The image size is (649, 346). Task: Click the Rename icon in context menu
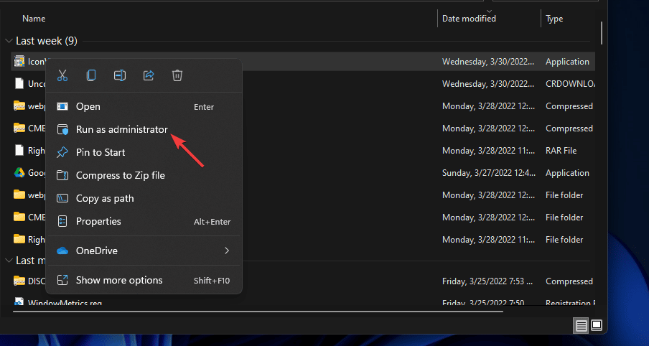point(120,75)
